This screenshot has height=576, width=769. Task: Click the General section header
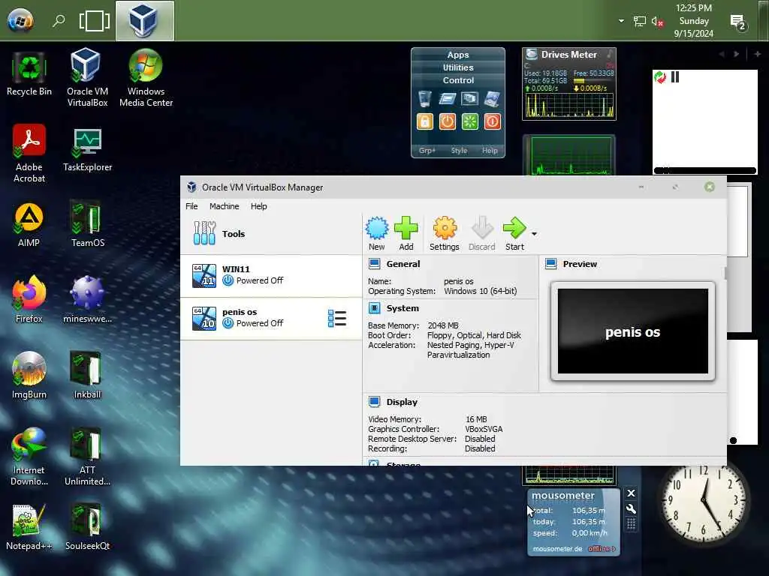[x=403, y=264]
